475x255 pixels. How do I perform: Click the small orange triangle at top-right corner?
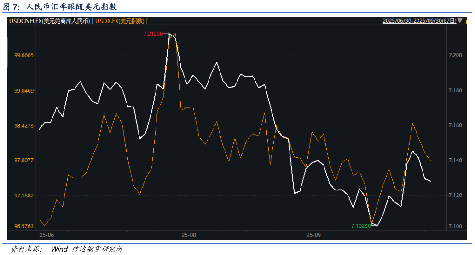467,21
